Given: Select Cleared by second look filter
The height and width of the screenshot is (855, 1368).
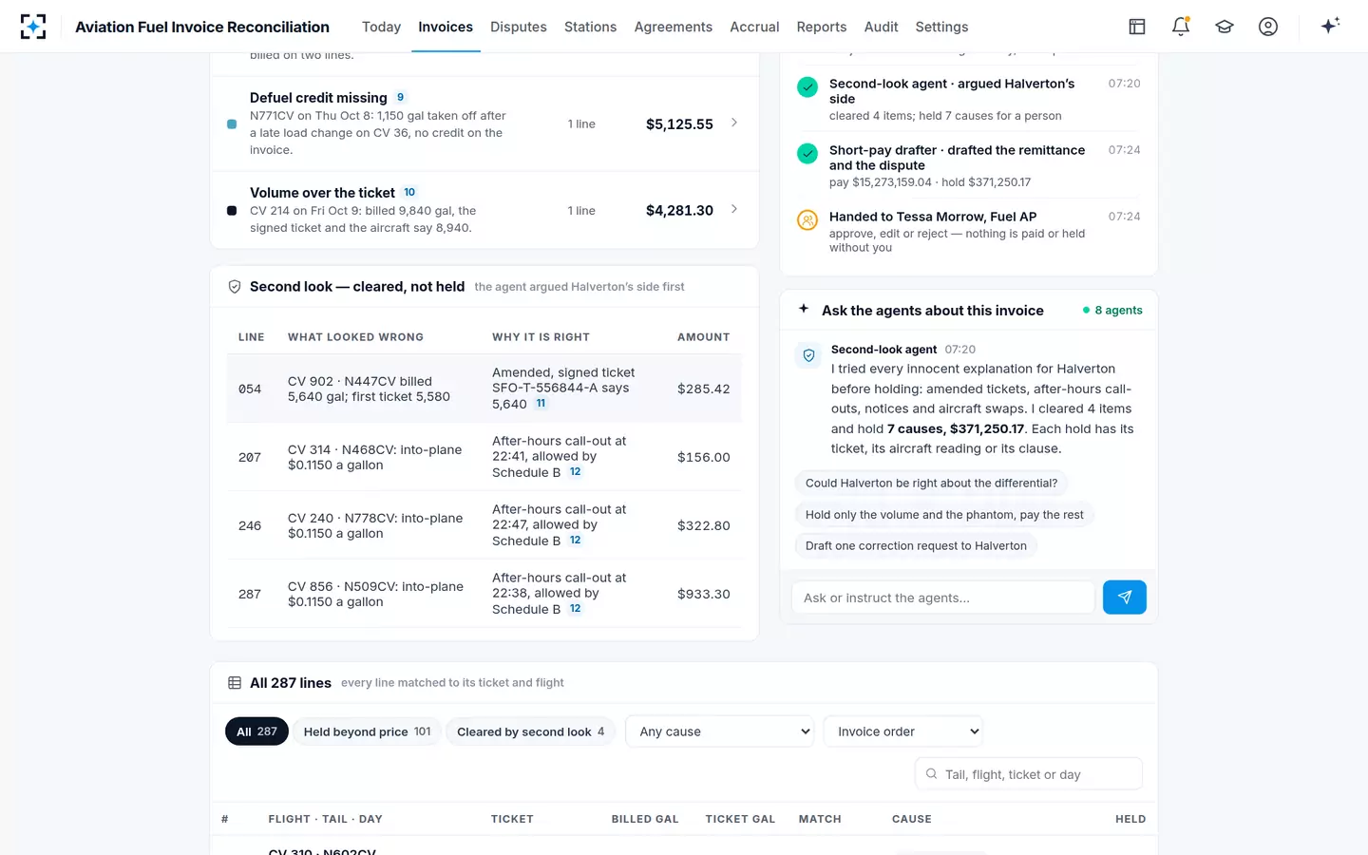Looking at the screenshot, I should click(530, 731).
